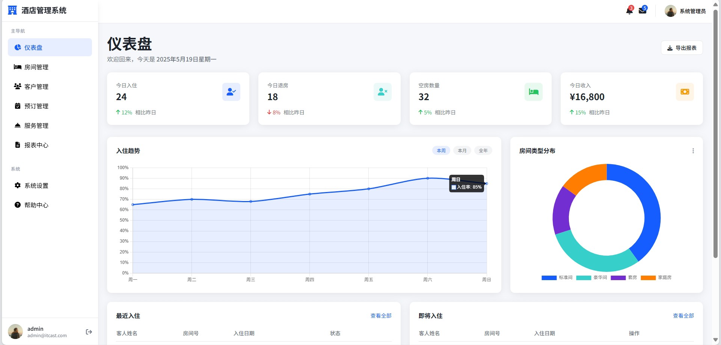Open the 系统管理员 user menu
721x345 pixels.
click(685, 11)
